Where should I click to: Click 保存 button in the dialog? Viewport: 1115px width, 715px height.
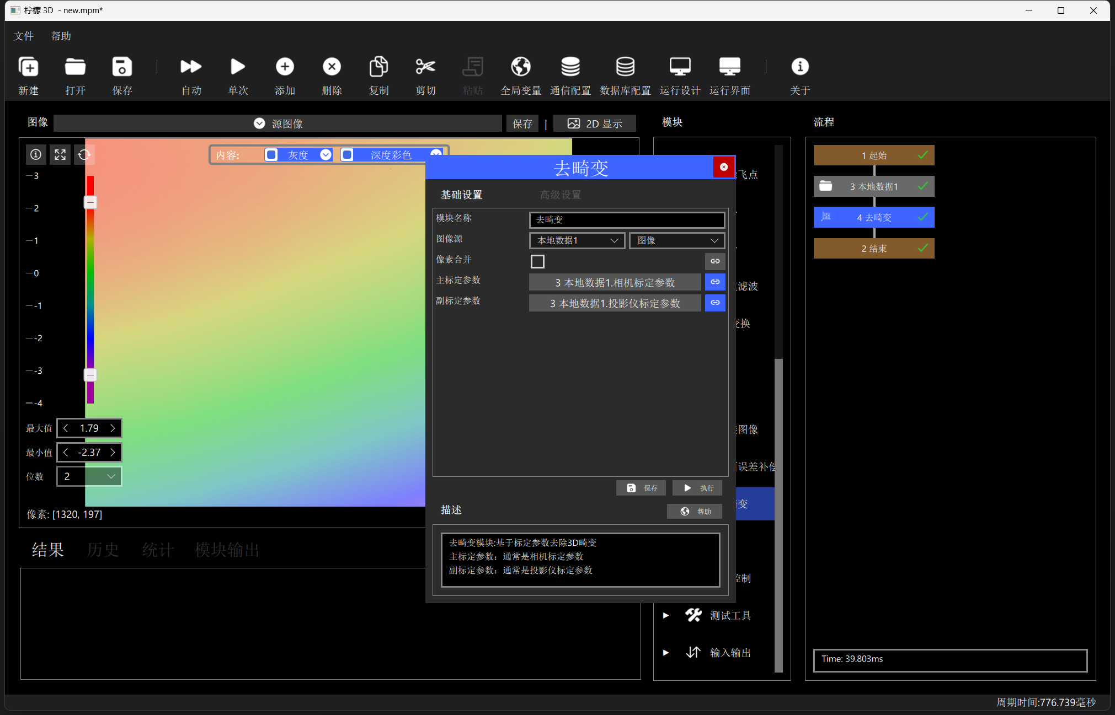tap(641, 488)
